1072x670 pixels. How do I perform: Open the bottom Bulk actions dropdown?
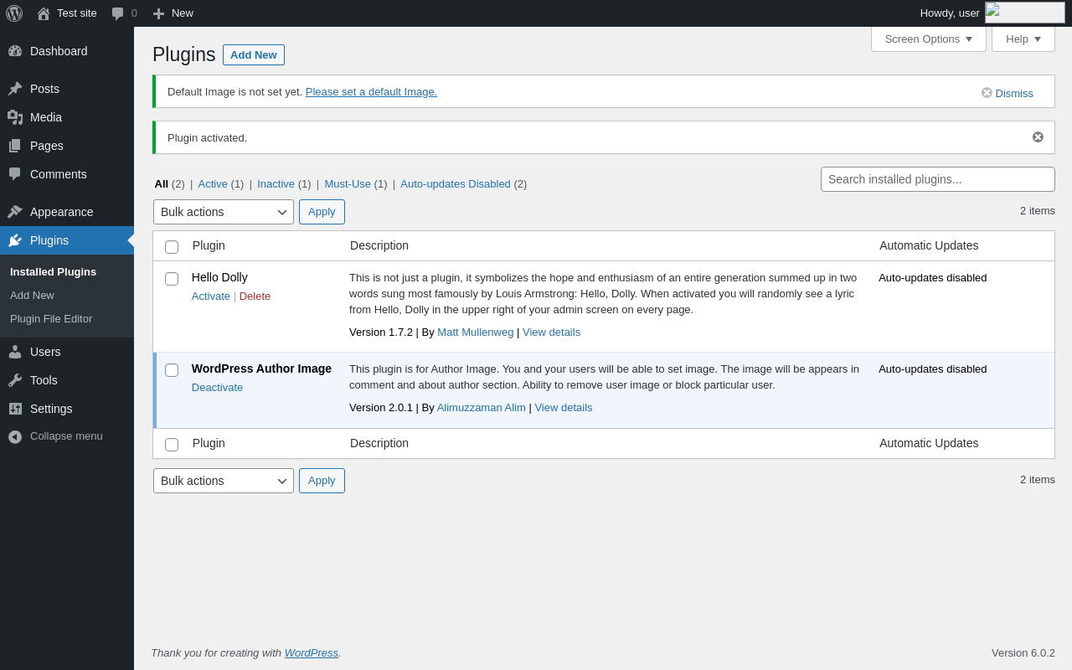[x=224, y=481]
